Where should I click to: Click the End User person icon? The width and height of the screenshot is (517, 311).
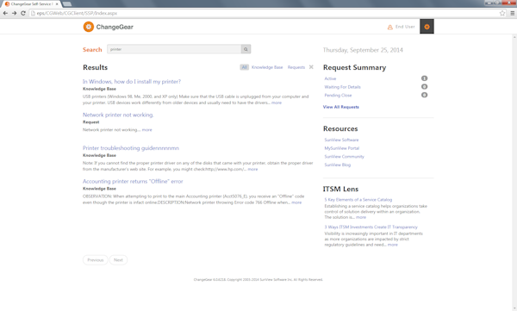(390, 27)
